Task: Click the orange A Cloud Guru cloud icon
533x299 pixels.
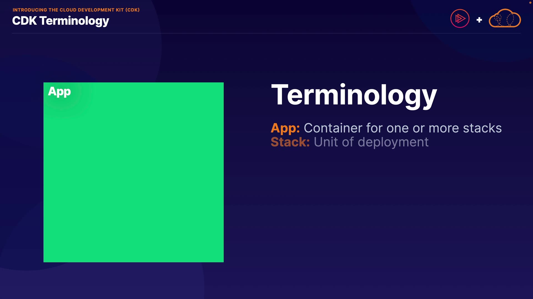Action: pos(505,18)
